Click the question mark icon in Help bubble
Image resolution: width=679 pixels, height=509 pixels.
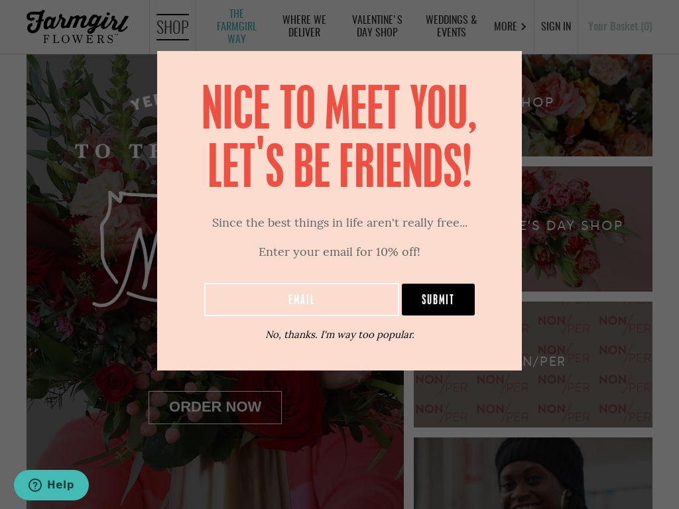35,485
